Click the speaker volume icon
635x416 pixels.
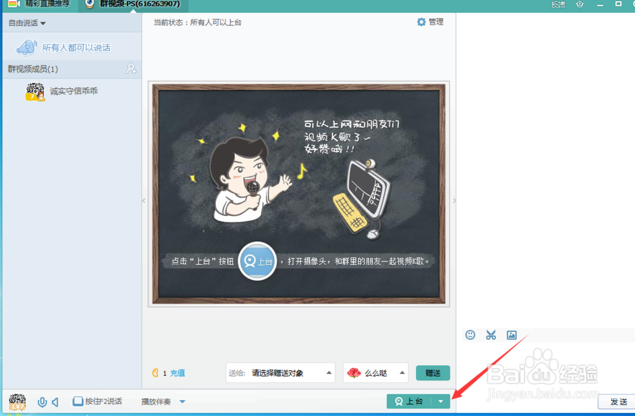coord(56,401)
